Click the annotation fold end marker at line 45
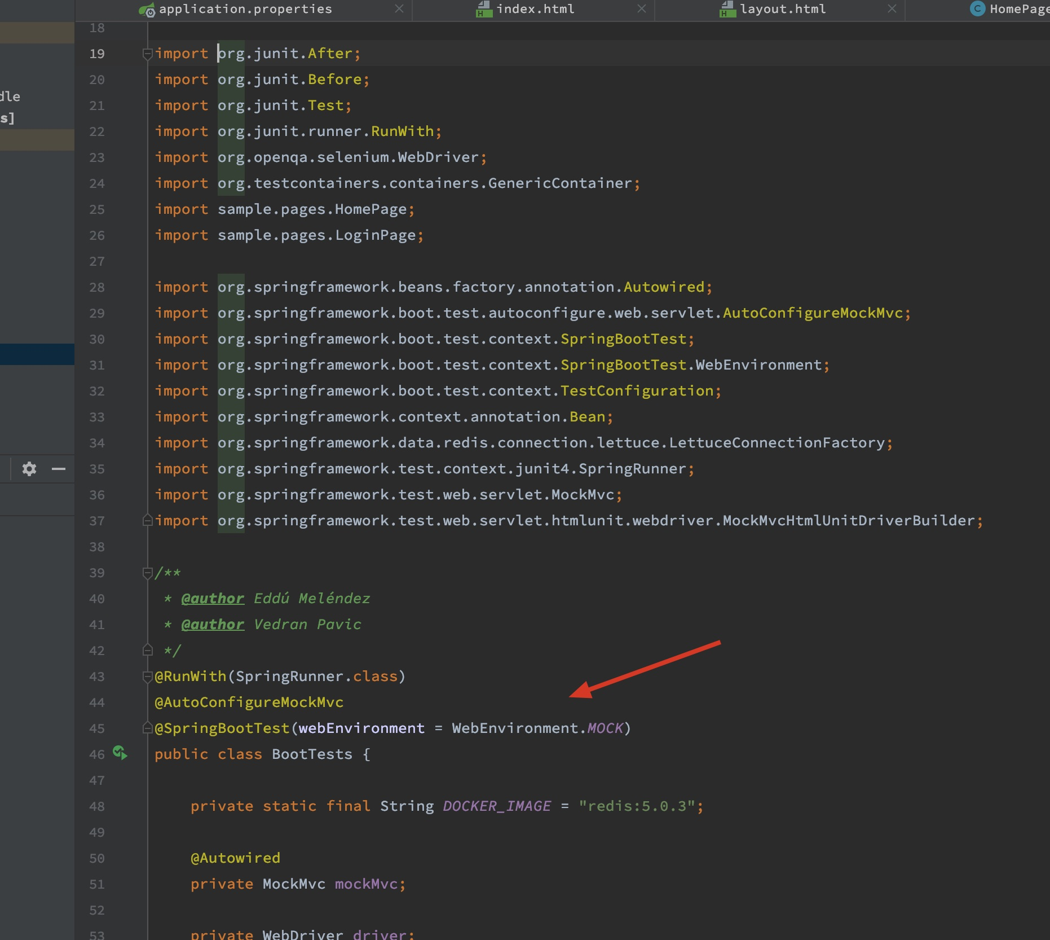 pyautogui.click(x=148, y=727)
